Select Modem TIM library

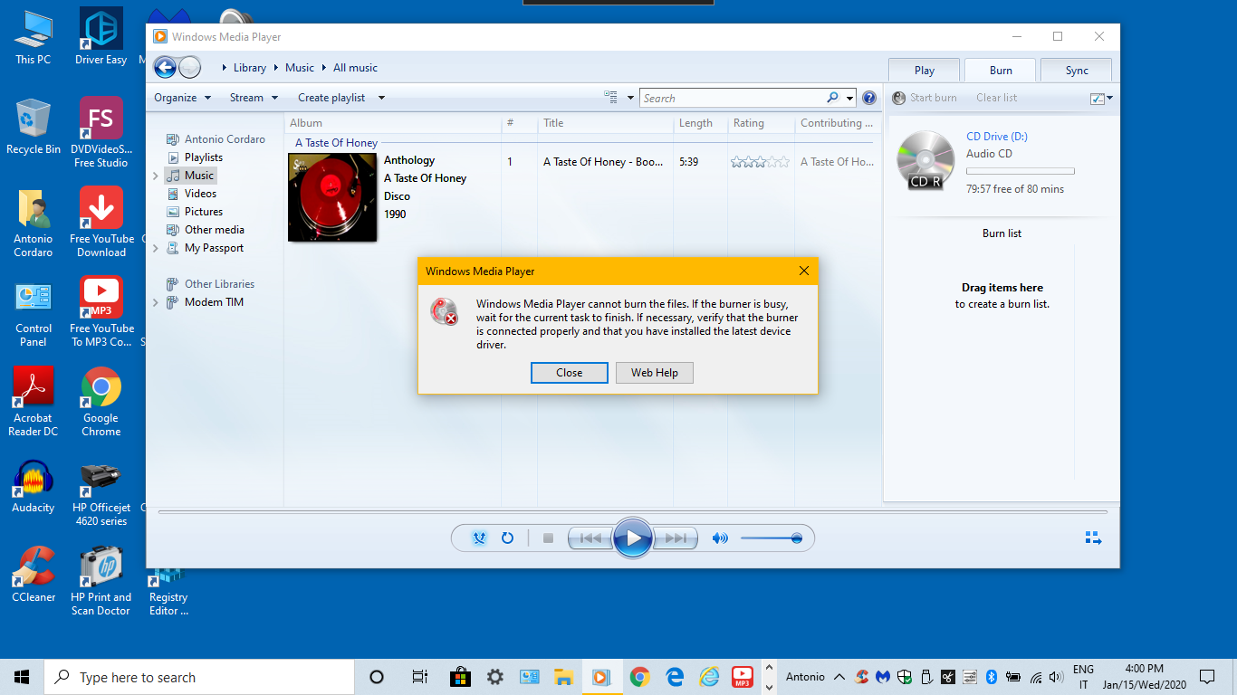(214, 302)
